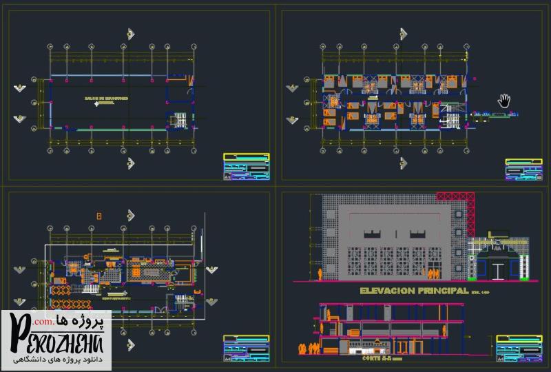Select the title block of the elevation sheet

[514, 348]
